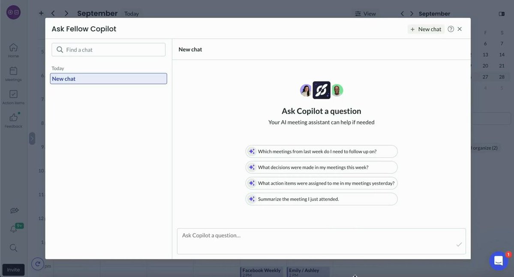Open the Emily / Ashley calendar event
This screenshot has height=277, width=514.
[x=307, y=272]
